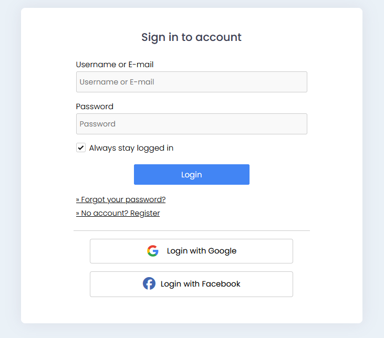Focus the Username or E-mail input field
Viewport: 384px width, 338px height.
pos(191,82)
